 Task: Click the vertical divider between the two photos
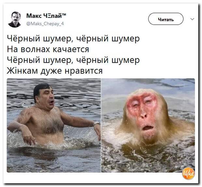tap(101, 125)
